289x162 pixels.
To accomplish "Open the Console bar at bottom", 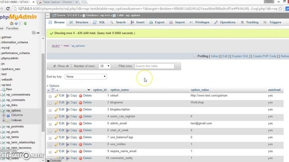I will point(54,161).
